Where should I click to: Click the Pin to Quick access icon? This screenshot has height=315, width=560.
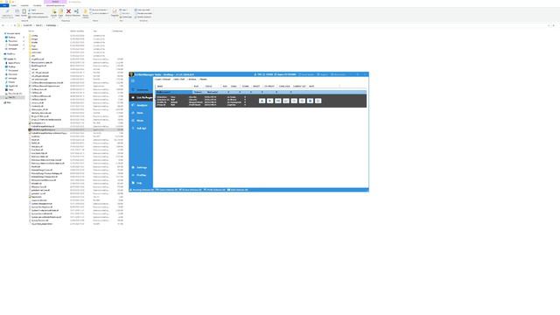click(x=7, y=11)
